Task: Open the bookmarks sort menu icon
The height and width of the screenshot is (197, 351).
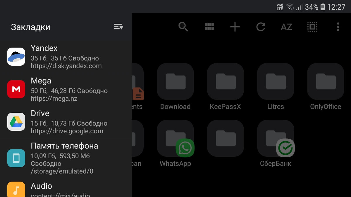Action: (x=118, y=27)
